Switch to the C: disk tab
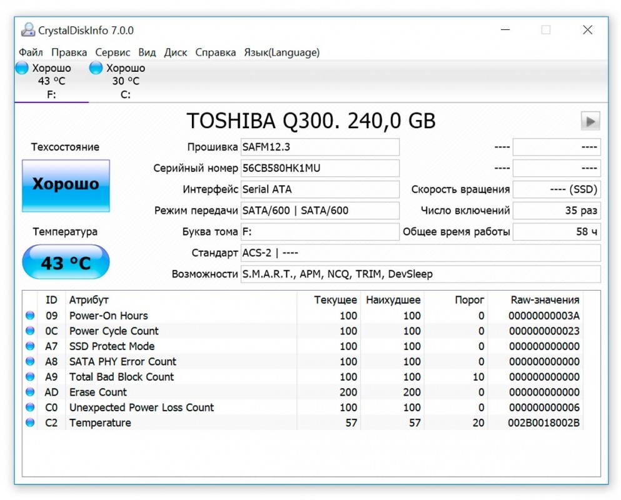 coord(126,81)
